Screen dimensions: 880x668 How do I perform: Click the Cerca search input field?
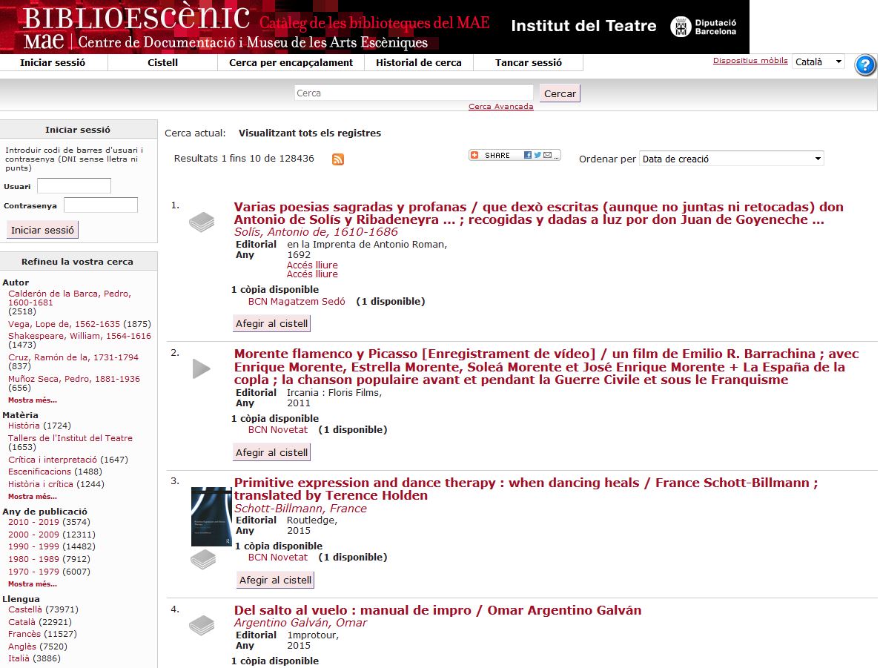coord(414,93)
